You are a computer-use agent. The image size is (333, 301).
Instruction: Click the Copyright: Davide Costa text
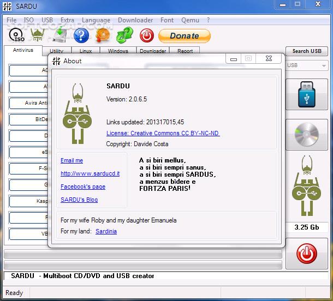pyautogui.click(x=137, y=144)
